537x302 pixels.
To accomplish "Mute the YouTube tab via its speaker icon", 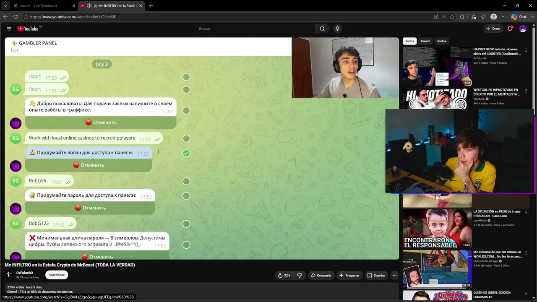I will coord(89,6).
